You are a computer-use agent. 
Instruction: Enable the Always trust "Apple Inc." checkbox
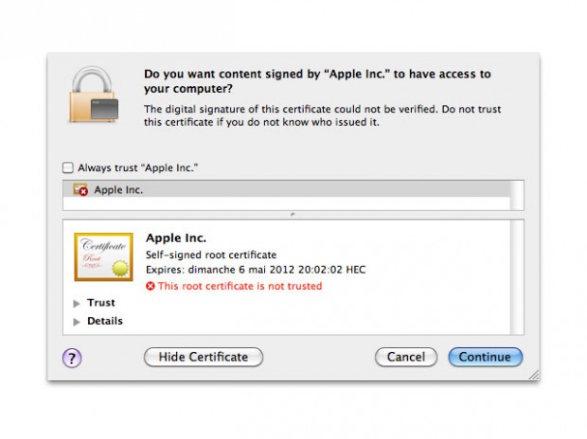coord(67,167)
